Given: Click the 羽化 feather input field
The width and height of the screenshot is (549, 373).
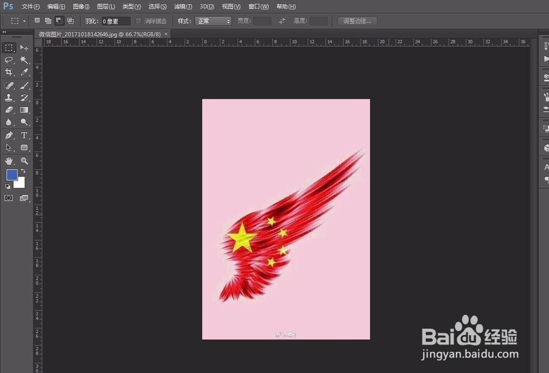Looking at the screenshot, I should (x=116, y=21).
